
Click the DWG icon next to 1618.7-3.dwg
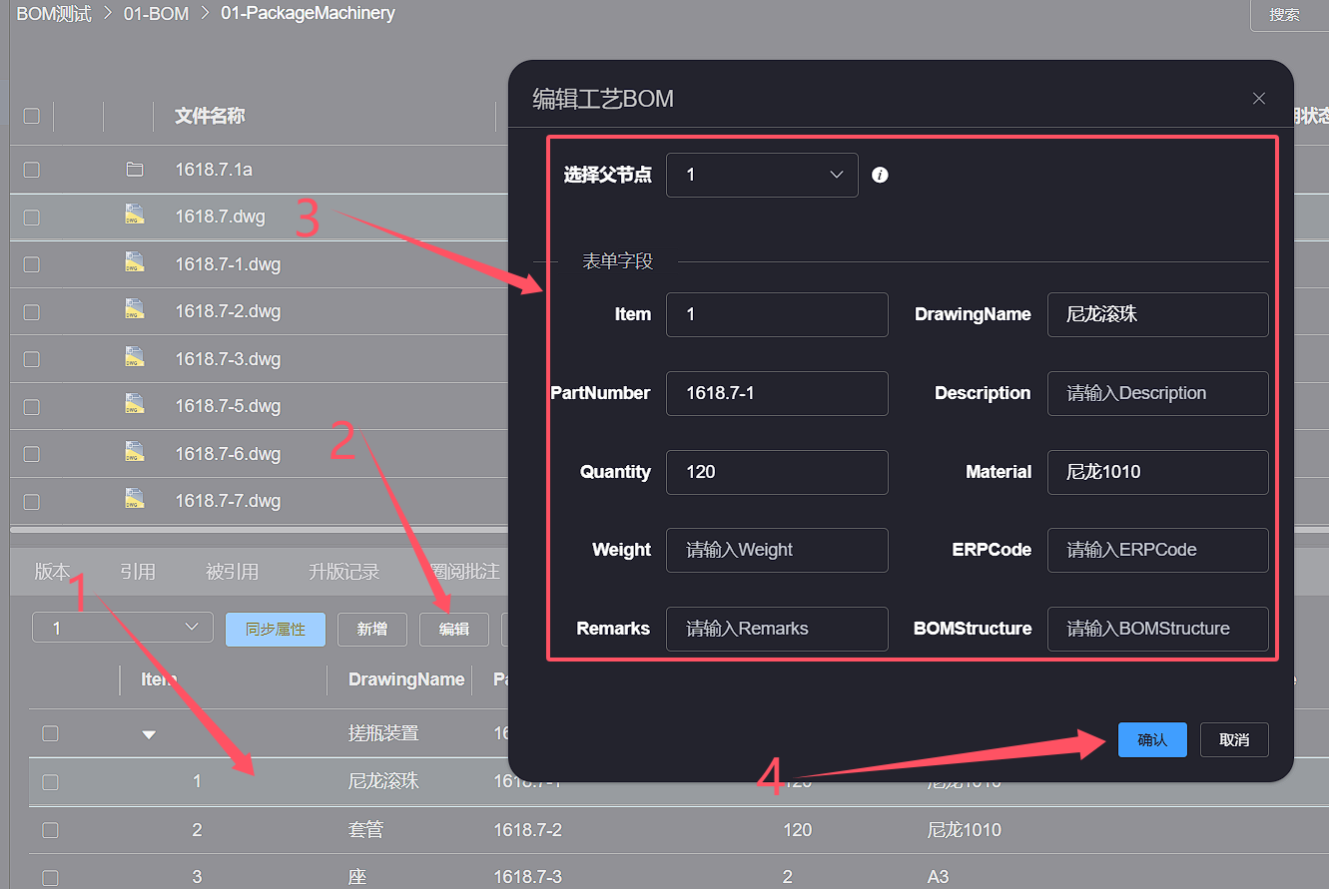point(135,357)
